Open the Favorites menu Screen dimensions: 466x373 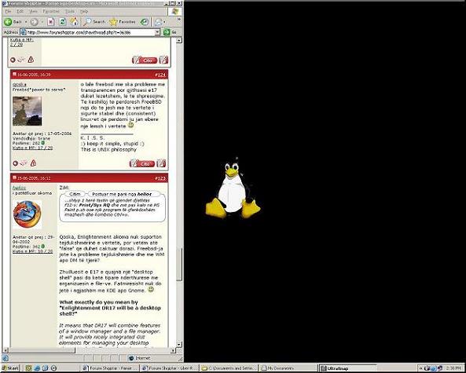(51, 11)
